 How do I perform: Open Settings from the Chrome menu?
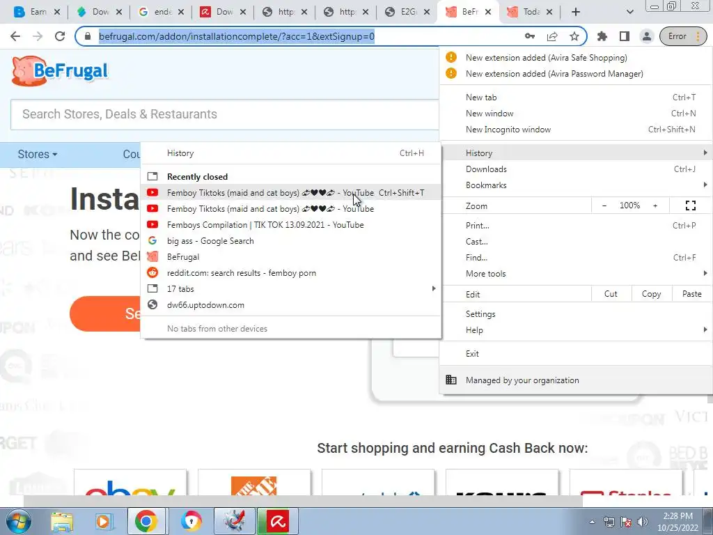(576, 314)
